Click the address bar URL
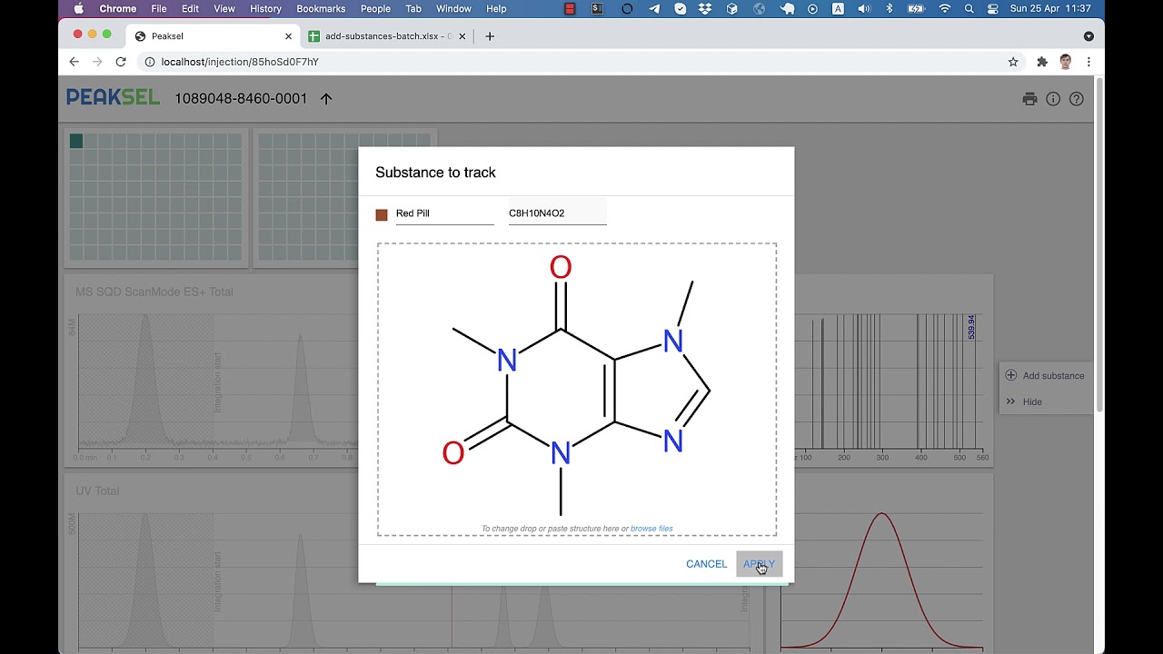 240,62
